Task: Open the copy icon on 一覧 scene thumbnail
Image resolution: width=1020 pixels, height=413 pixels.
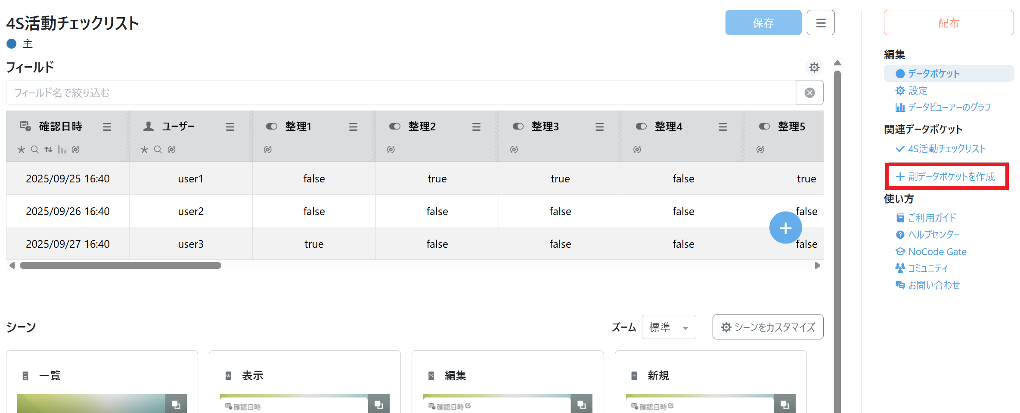Action: pyautogui.click(x=176, y=404)
